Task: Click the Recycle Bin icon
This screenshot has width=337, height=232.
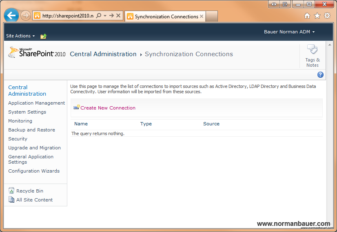Action: 11,190
